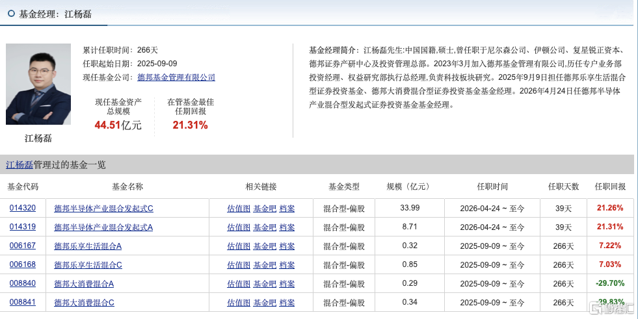Click the 33.99 scale value
638x319 pixels.
pos(410,208)
